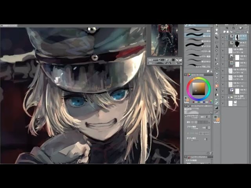Click new sub tool icon below brush list
Viewport: 251px width, 188px height.
208,71
